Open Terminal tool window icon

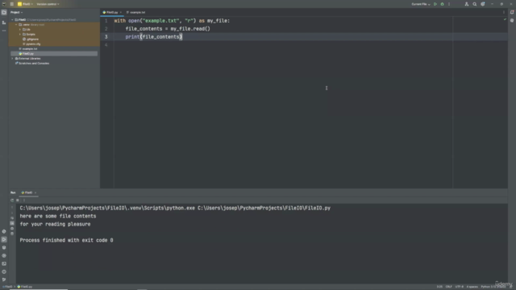pyautogui.click(x=4, y=263)
